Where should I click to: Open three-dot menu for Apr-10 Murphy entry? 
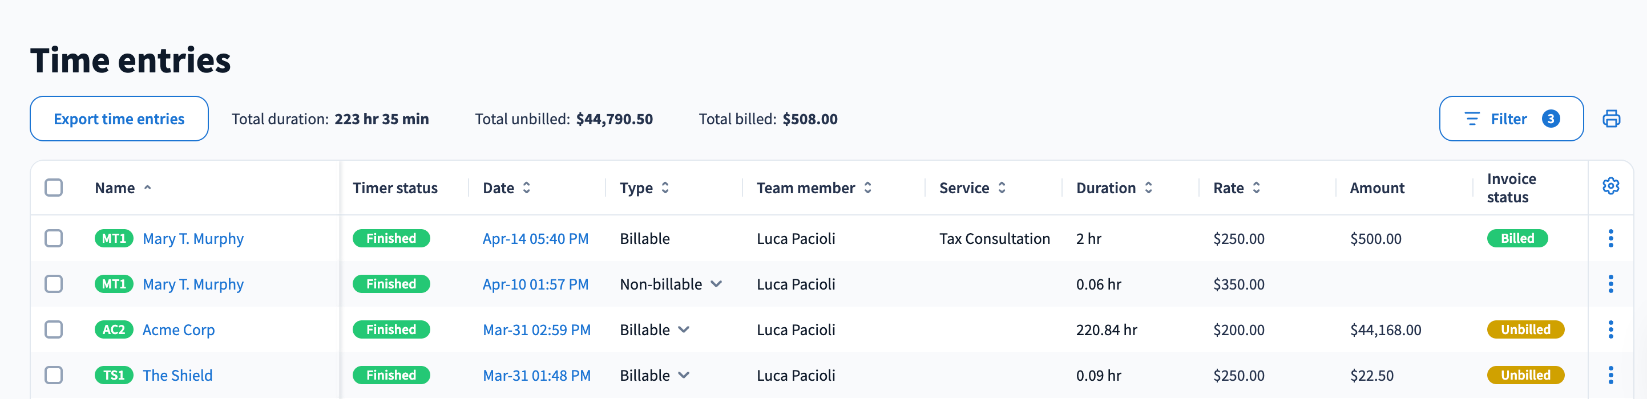coord(1610,284)
